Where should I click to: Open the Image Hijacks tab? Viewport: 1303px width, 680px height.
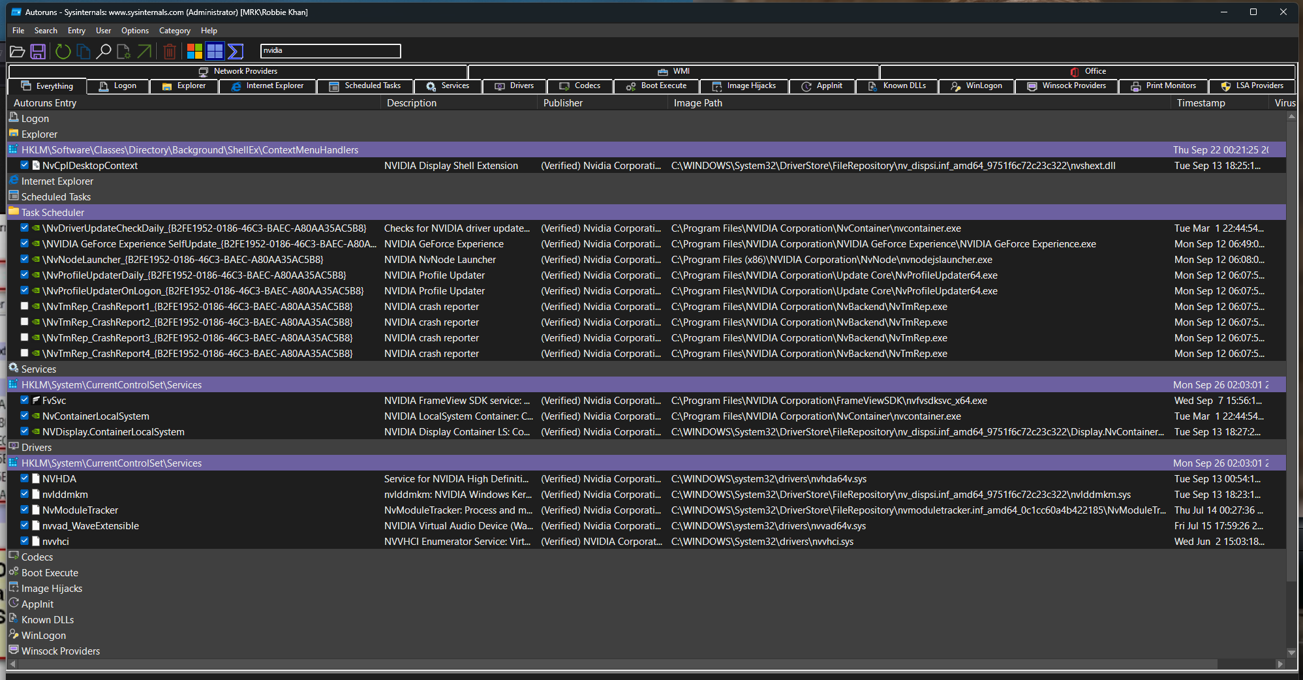pos(744,86)
